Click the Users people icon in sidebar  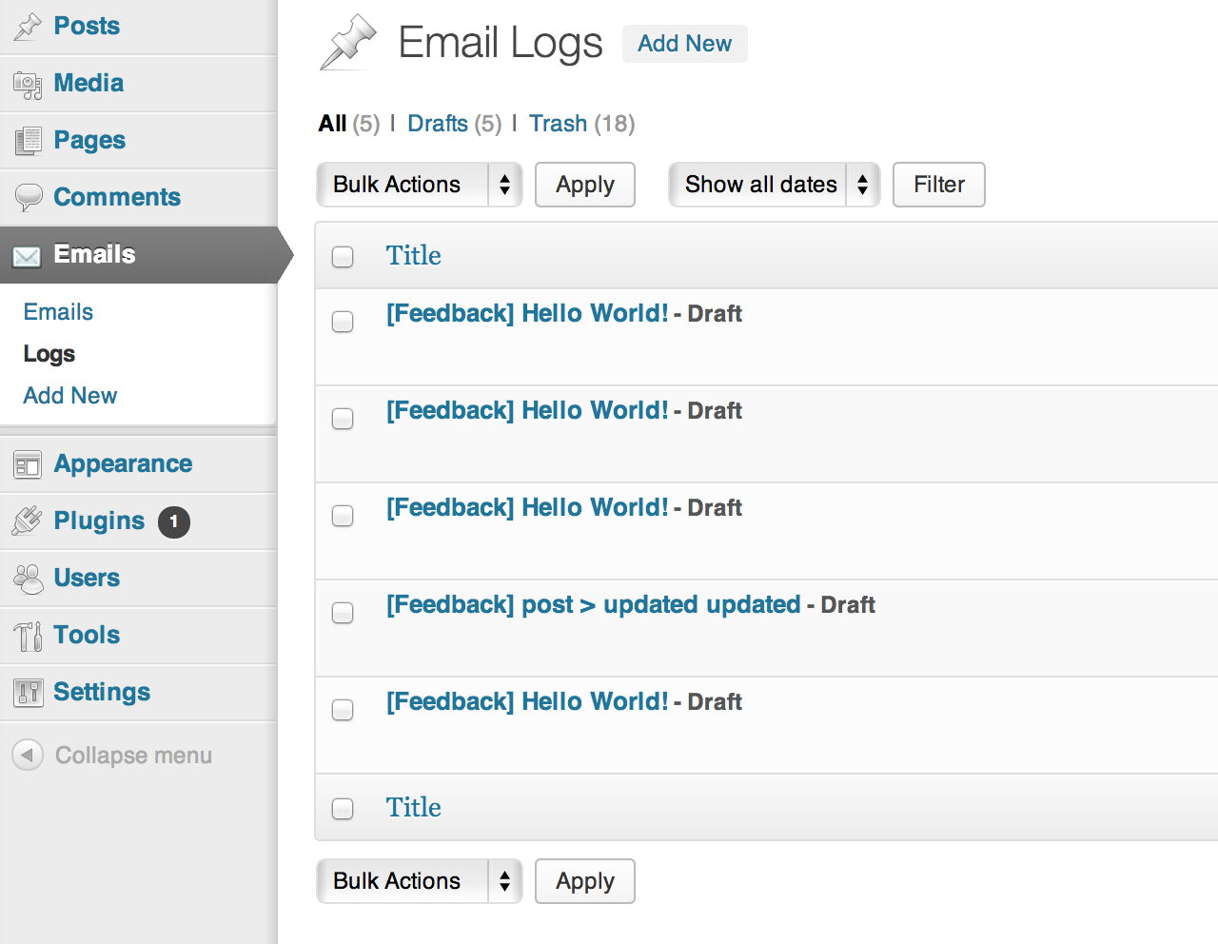point(29,579)
